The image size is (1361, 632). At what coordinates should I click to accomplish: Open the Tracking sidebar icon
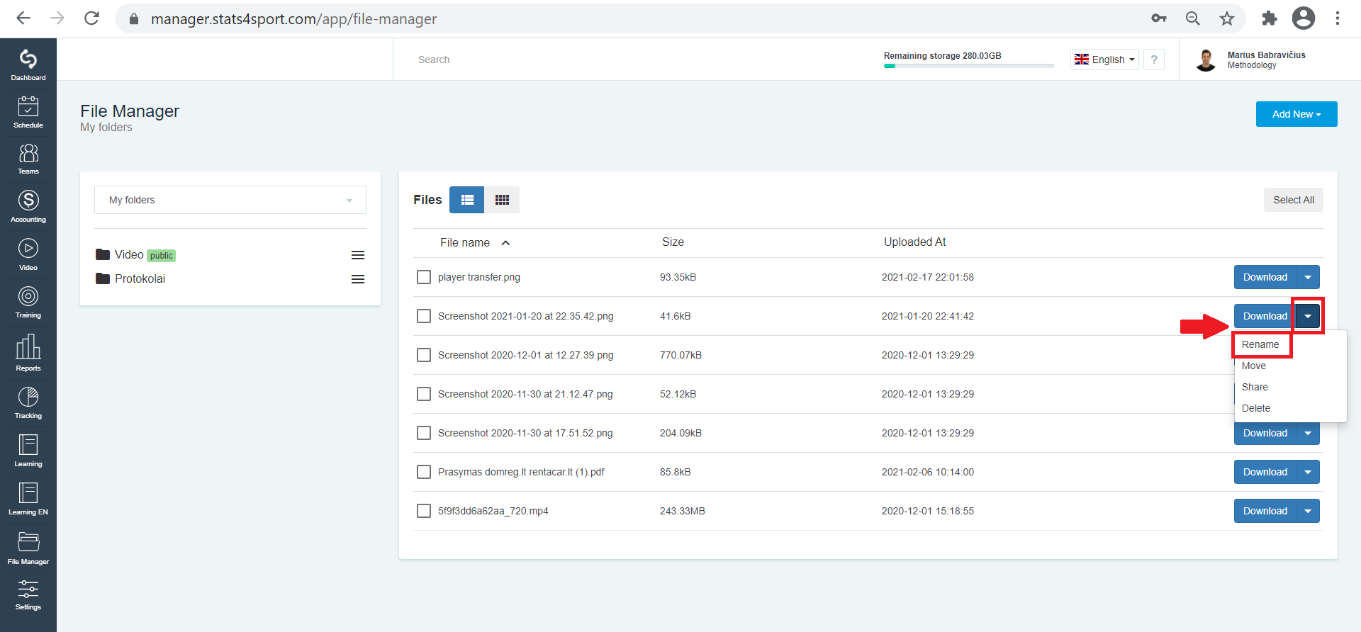pyautogui.click(x=28, y=402)
